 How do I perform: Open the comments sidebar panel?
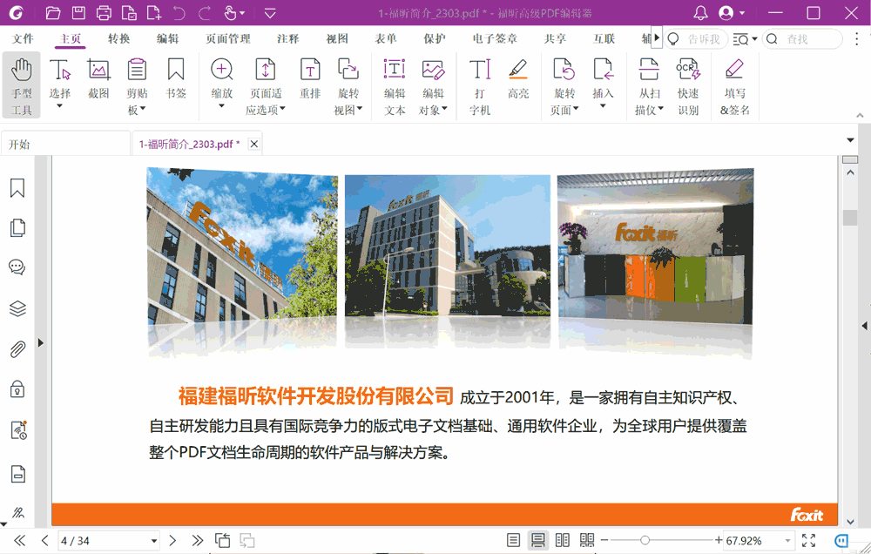pos(17,267)
